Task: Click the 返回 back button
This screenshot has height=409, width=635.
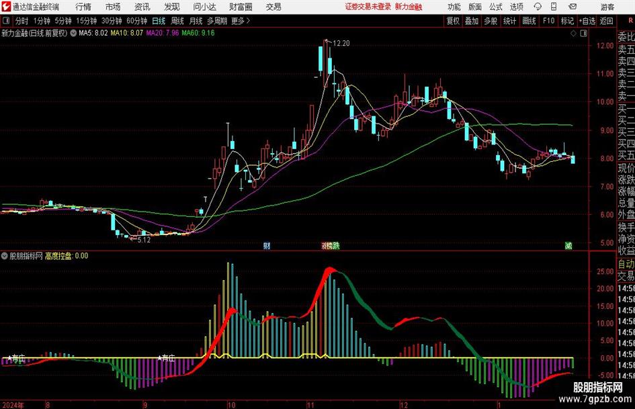Action: click(606, 21)
